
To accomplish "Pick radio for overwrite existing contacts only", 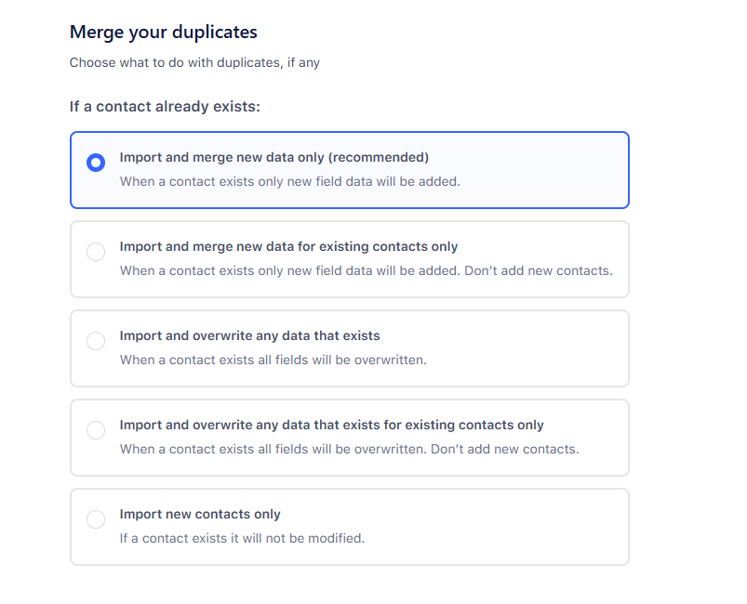I will [x=95, y=430].
